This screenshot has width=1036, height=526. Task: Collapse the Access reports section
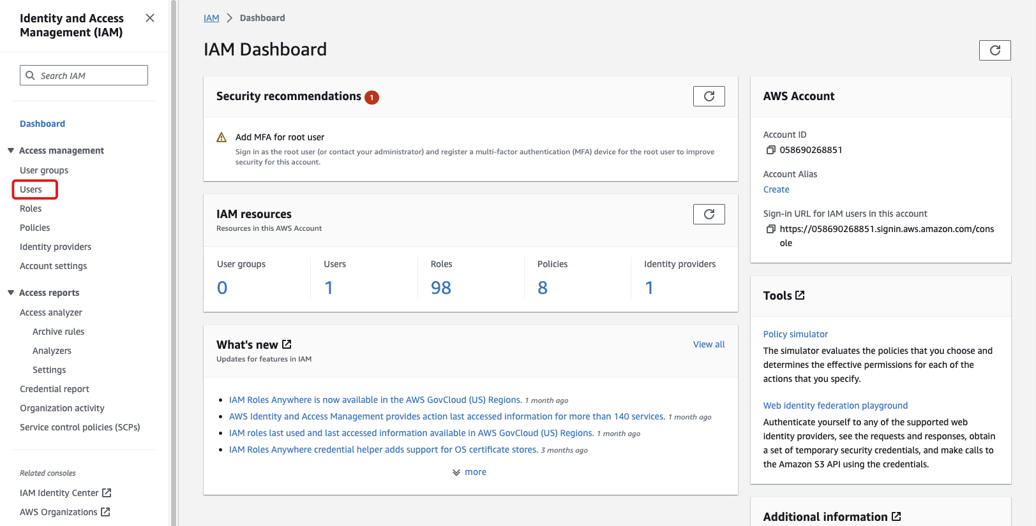coord(11,293)
